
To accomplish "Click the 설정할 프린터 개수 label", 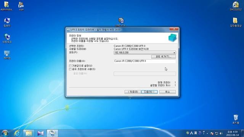I will coord(161,85).
